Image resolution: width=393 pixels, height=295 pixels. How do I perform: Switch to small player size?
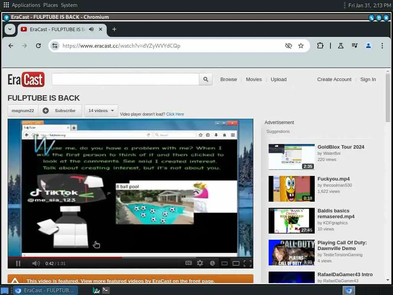coord(225,264)
